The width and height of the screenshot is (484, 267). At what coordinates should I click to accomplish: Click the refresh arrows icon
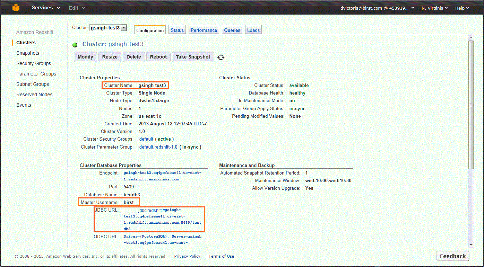click(x=221, y=57)
